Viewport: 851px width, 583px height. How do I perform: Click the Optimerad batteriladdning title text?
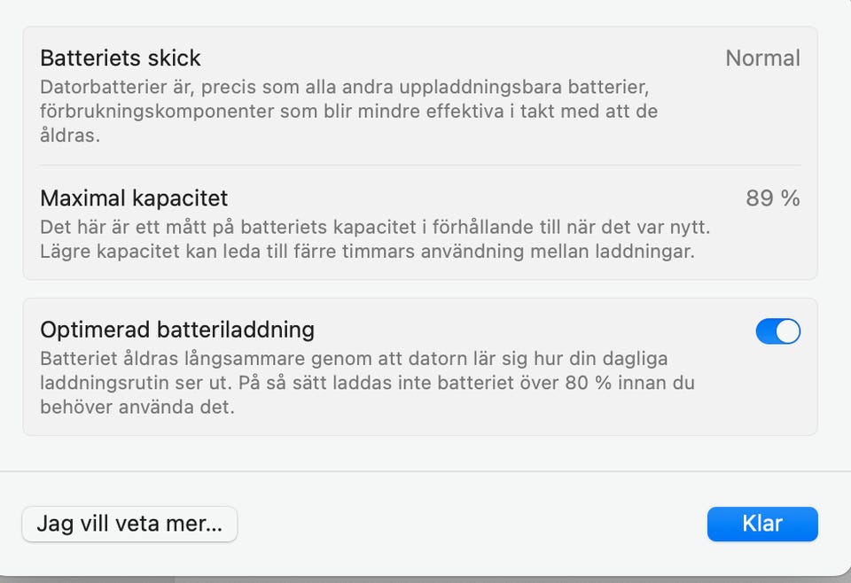click(x=177, y=330)
